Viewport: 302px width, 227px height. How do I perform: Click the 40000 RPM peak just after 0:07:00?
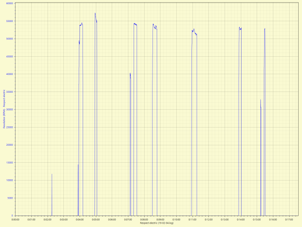click(130, 73)
